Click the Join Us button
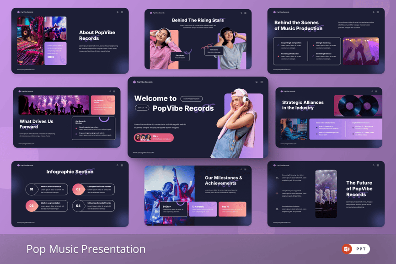396x264 pixels. click(142, 108)
